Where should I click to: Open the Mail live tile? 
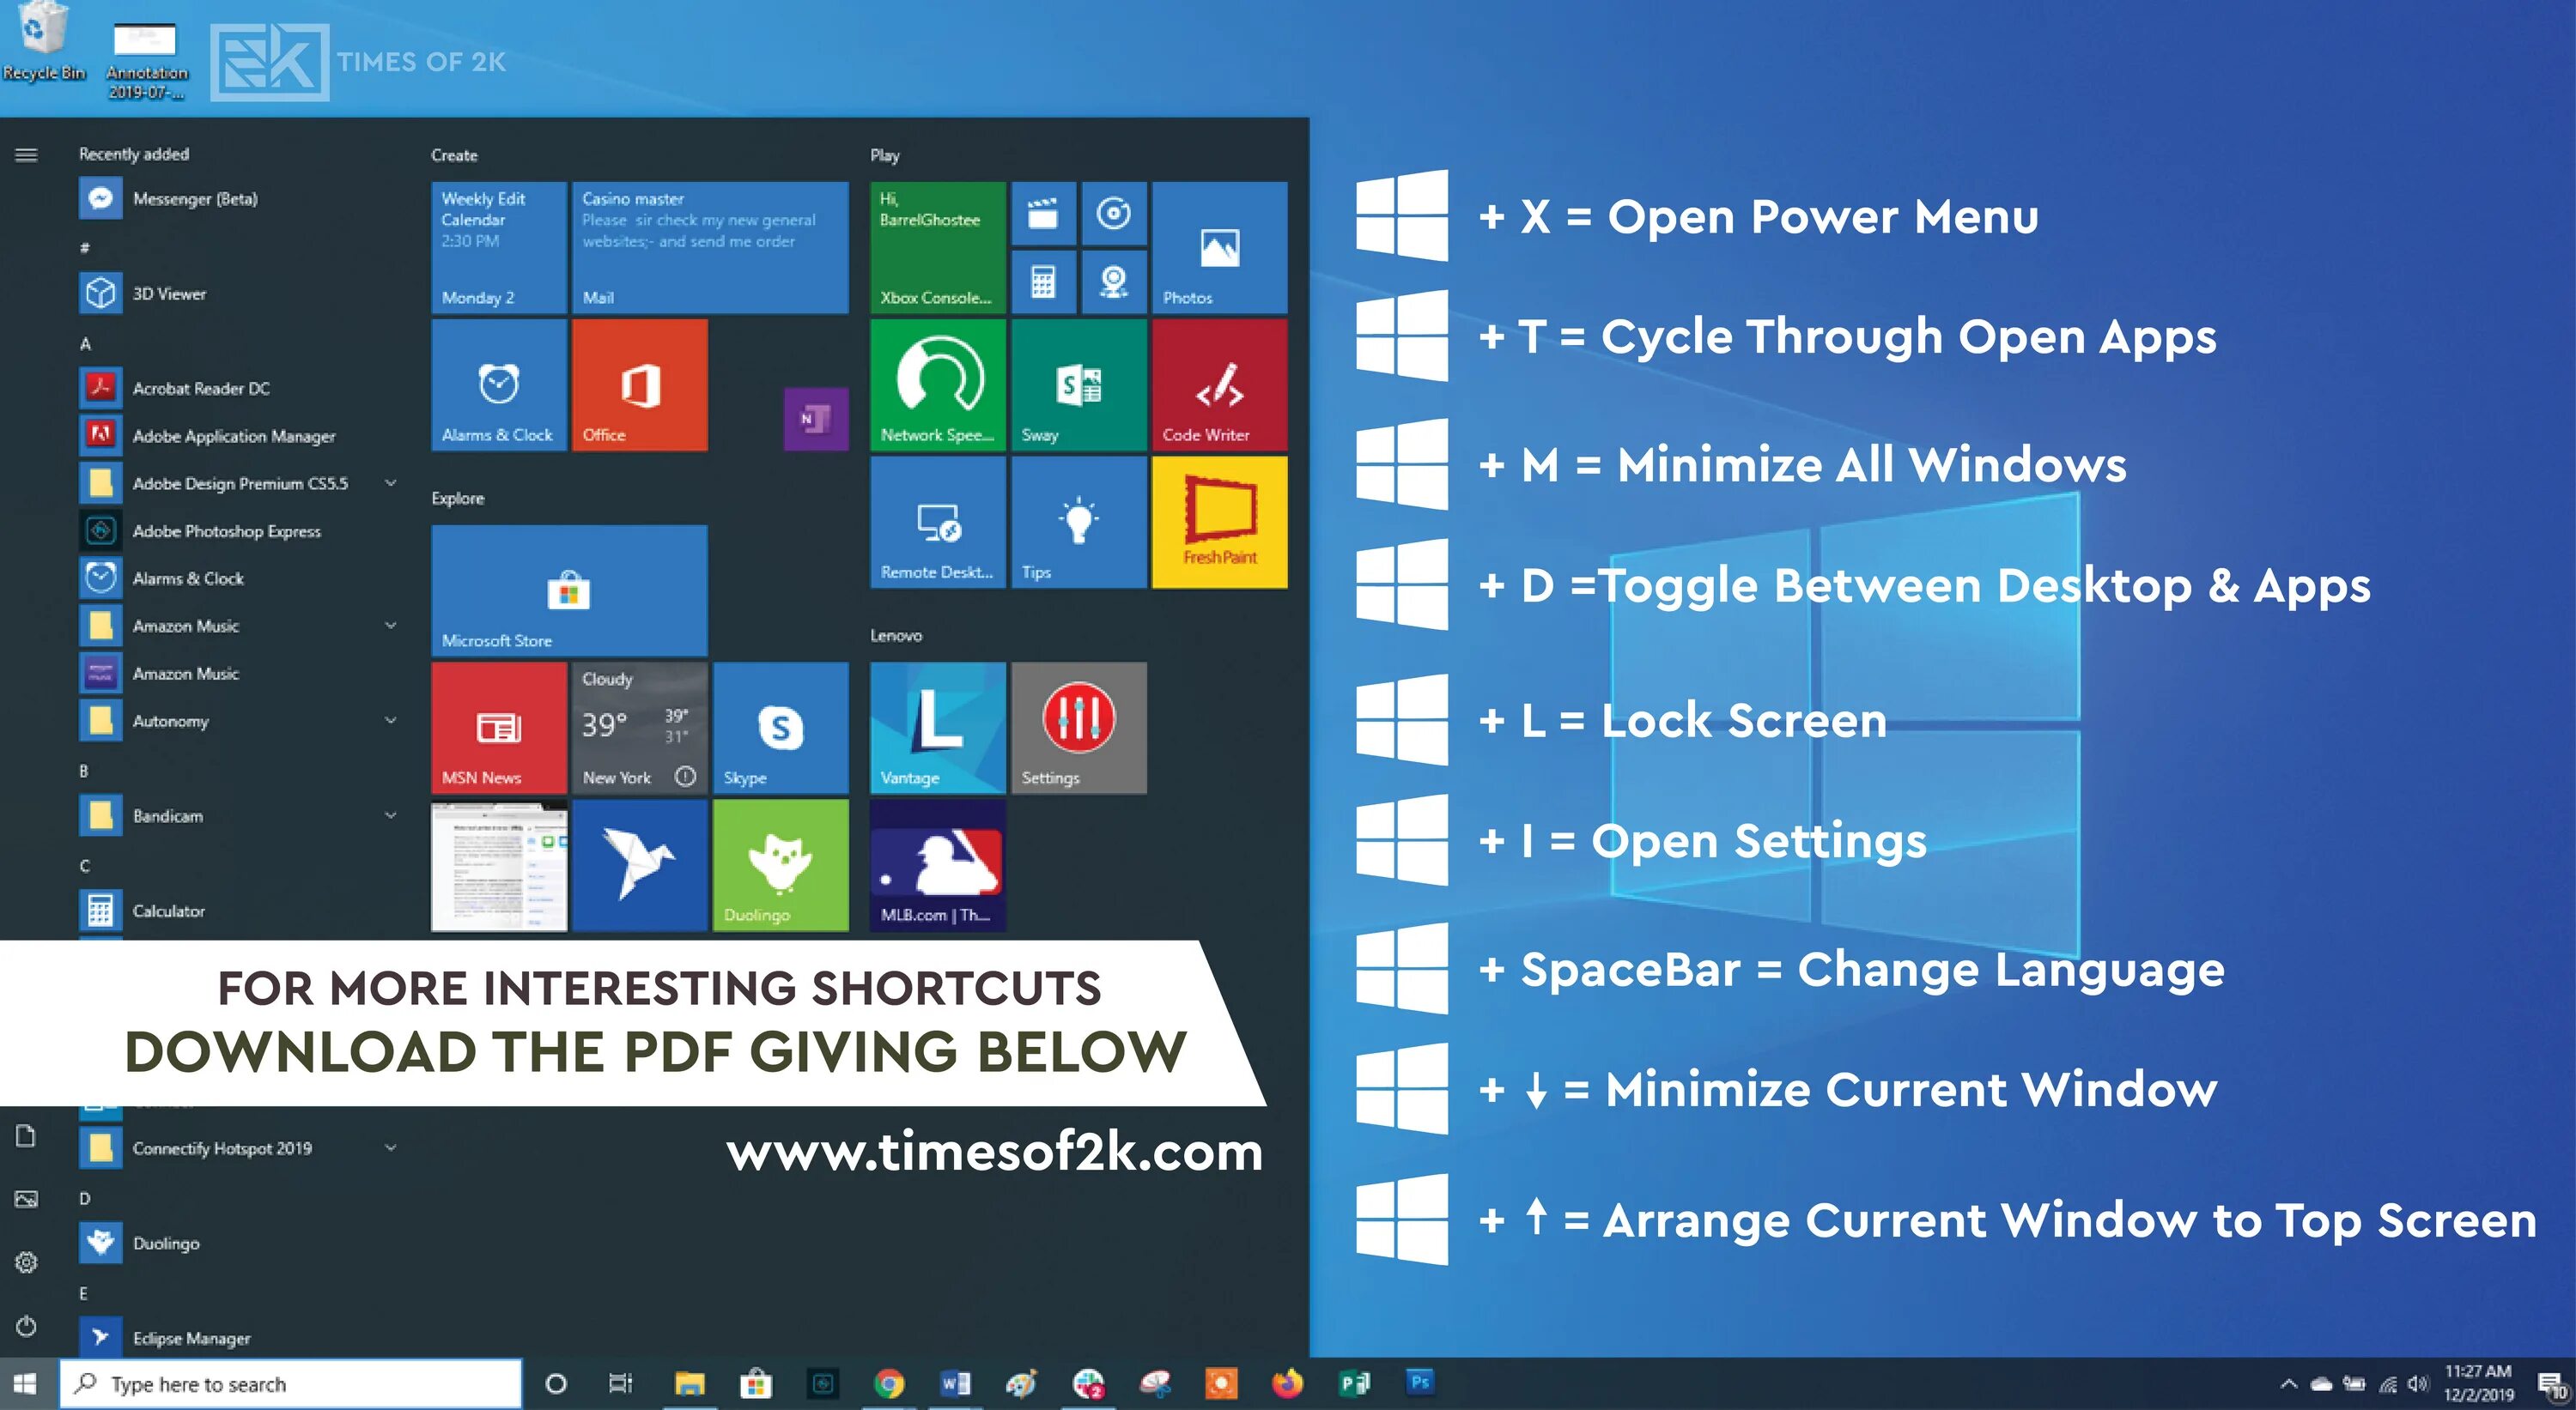pos(710,247)
